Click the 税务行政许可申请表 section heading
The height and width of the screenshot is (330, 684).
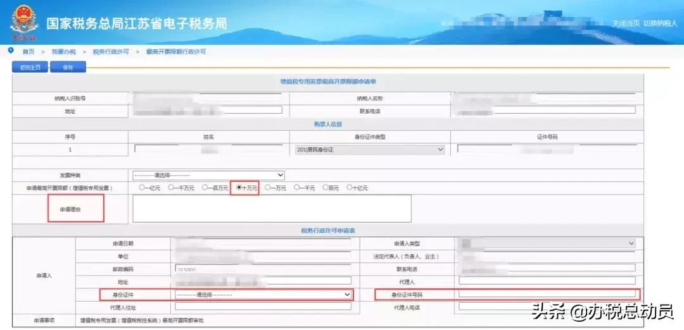click(328, 231)
